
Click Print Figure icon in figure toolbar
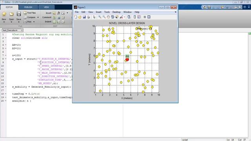pos(88,17)
